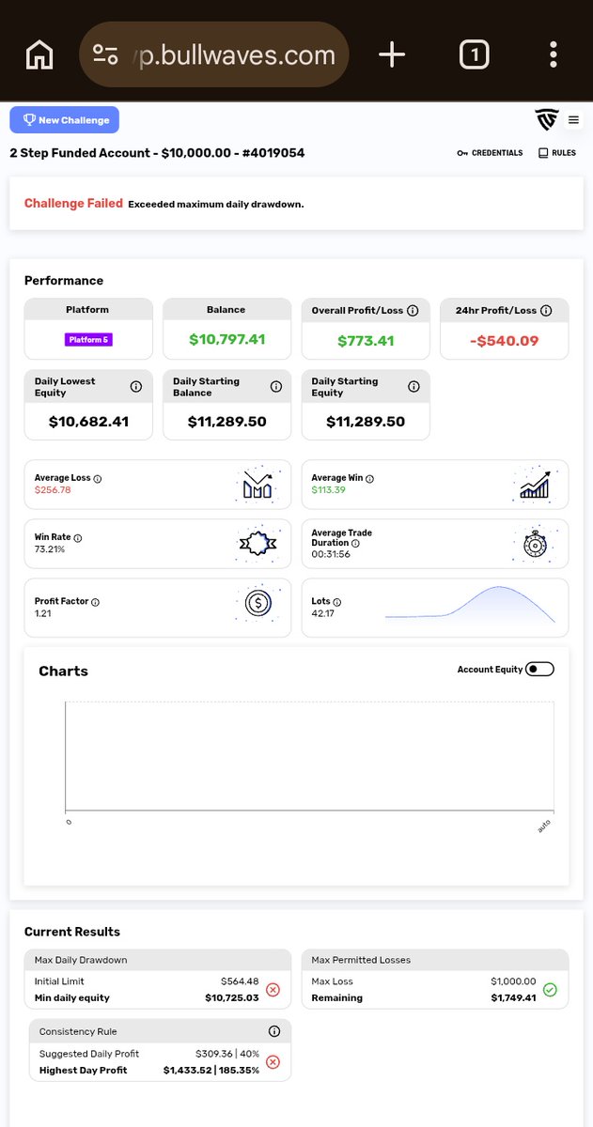The image size is (593, 1127).
Task: Click the Challenge Failed status text
Action: click(73, 203)
